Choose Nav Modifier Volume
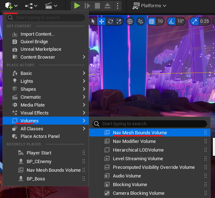This screenshot has height=198, width=215. pos(150,141)
